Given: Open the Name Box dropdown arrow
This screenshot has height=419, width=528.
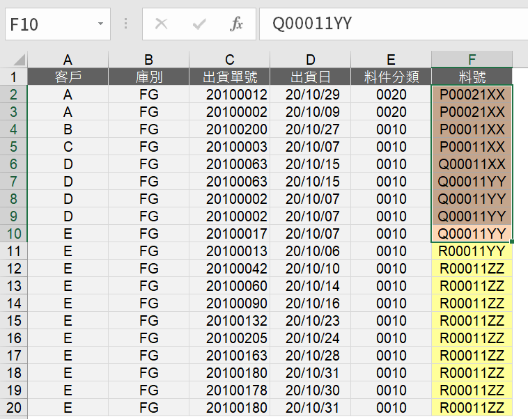Looking at the screenshot, I should click(x=100, y=24).
